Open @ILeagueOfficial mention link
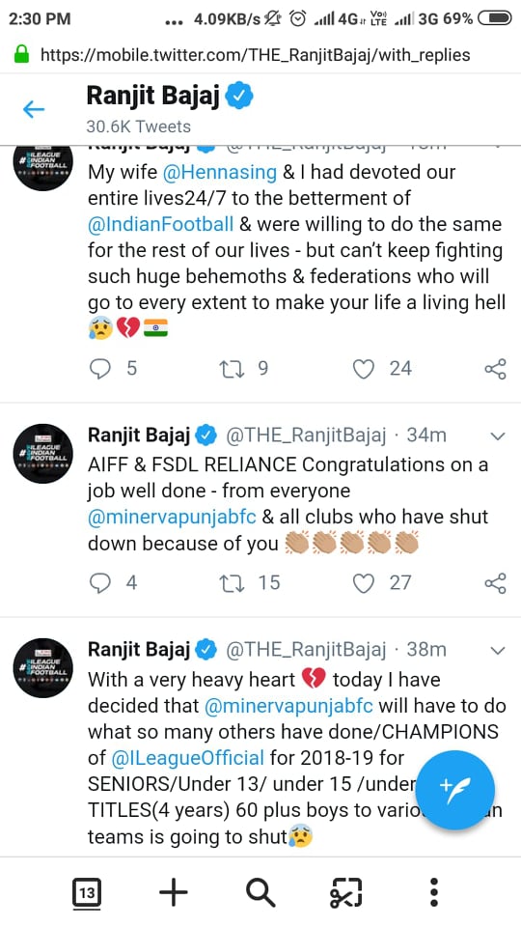The height and width of the screenshot is (927, 521). 188,757
